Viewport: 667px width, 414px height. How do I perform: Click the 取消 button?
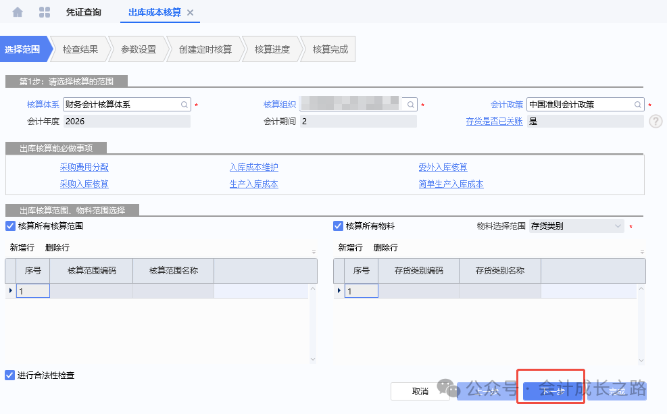(x=420, y=391)
